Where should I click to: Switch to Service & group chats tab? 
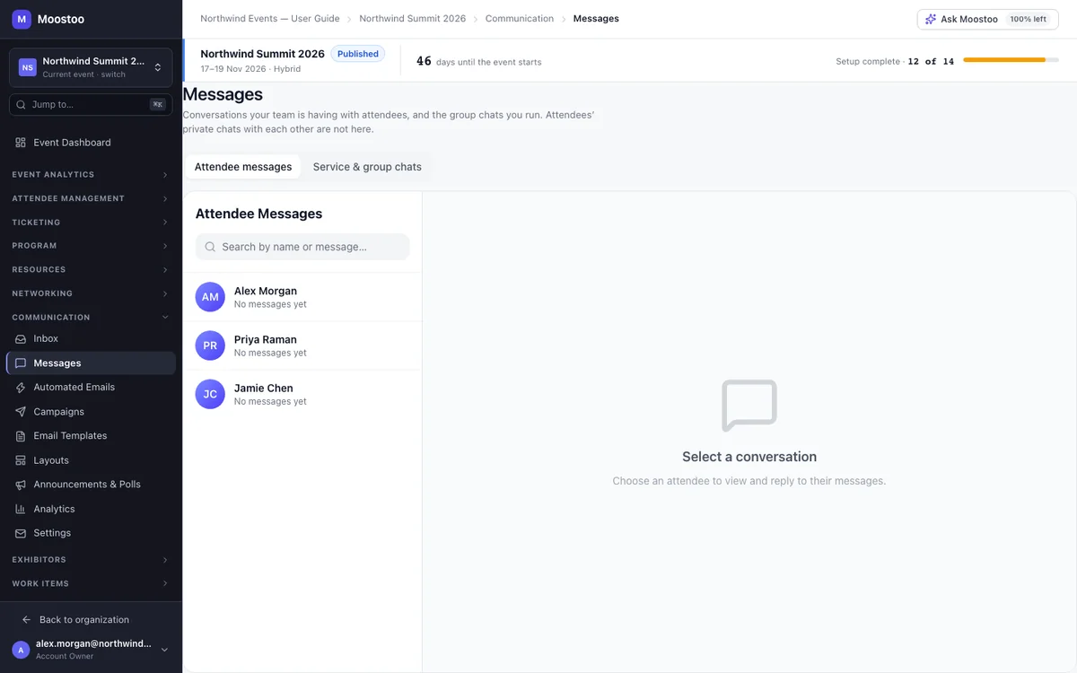coord(367,167)
